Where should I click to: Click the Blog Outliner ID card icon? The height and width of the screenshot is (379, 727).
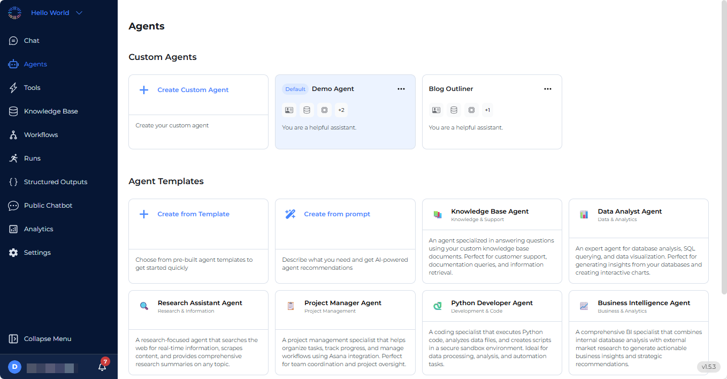click(x=436, y=110)
